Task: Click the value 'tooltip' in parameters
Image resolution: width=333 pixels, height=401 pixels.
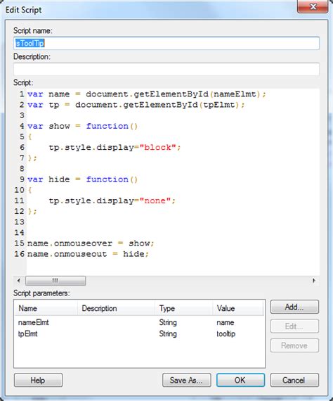Action: coord(226,333)
